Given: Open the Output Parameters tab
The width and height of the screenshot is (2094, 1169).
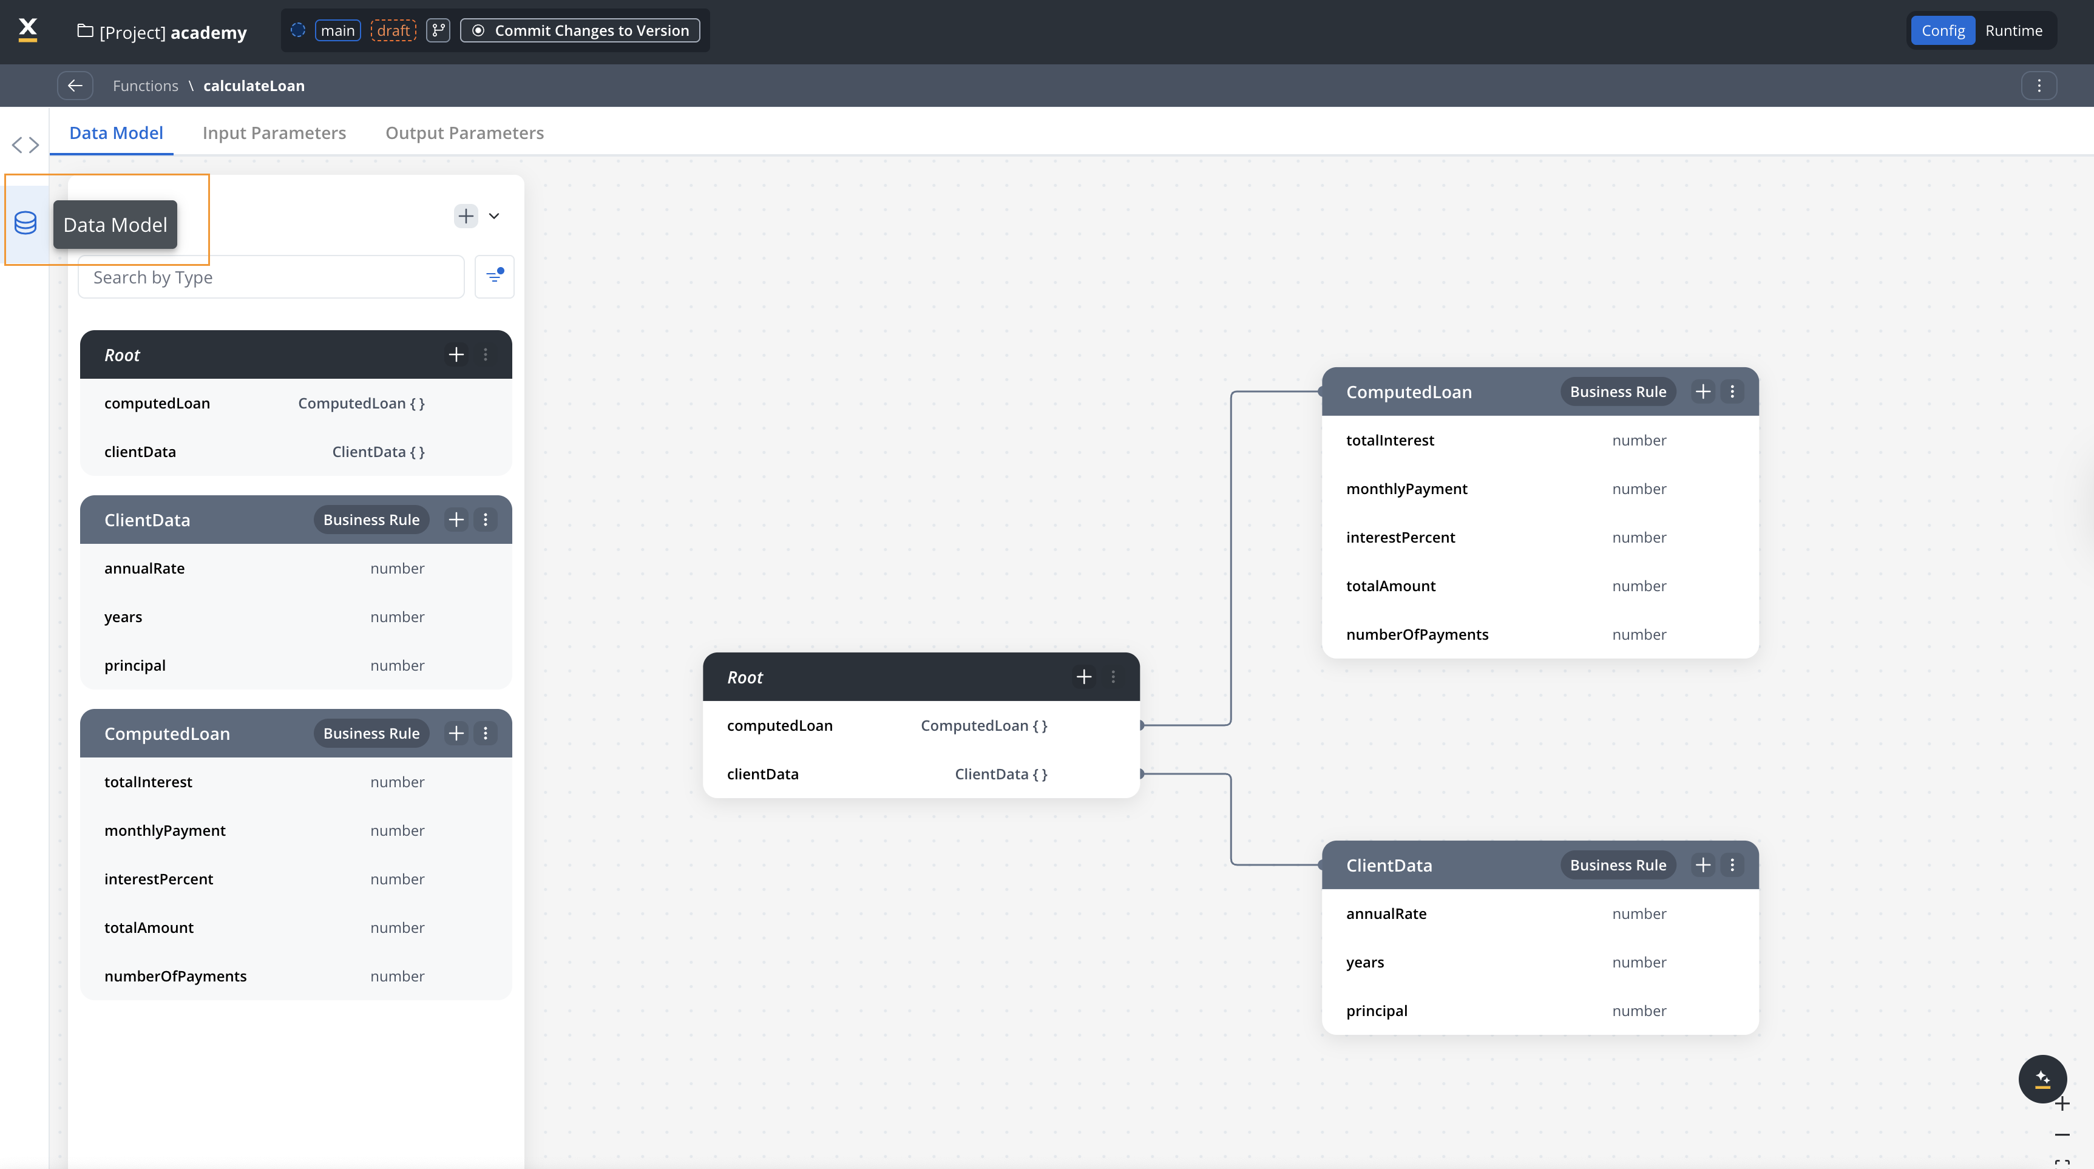Looking at the screenshot, I should coord(464,132).
